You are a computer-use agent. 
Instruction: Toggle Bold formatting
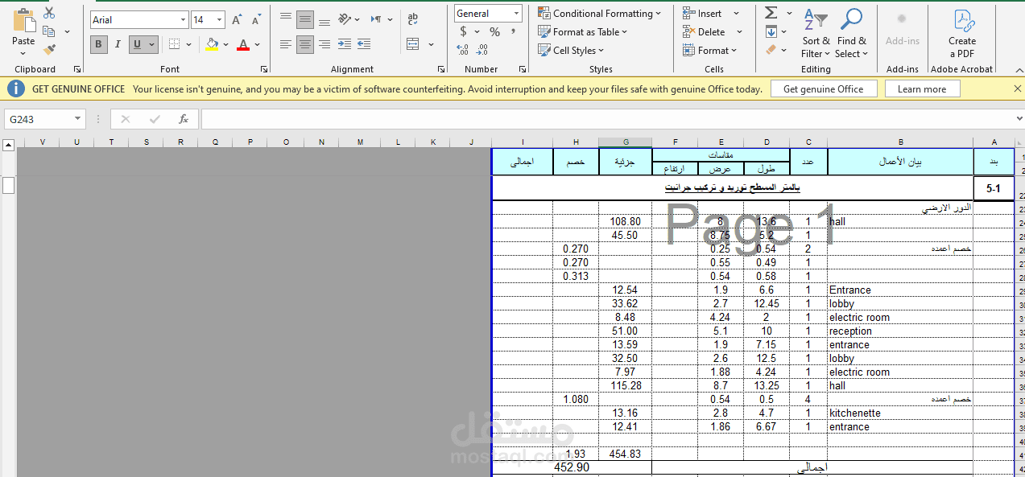pos(99,44)
